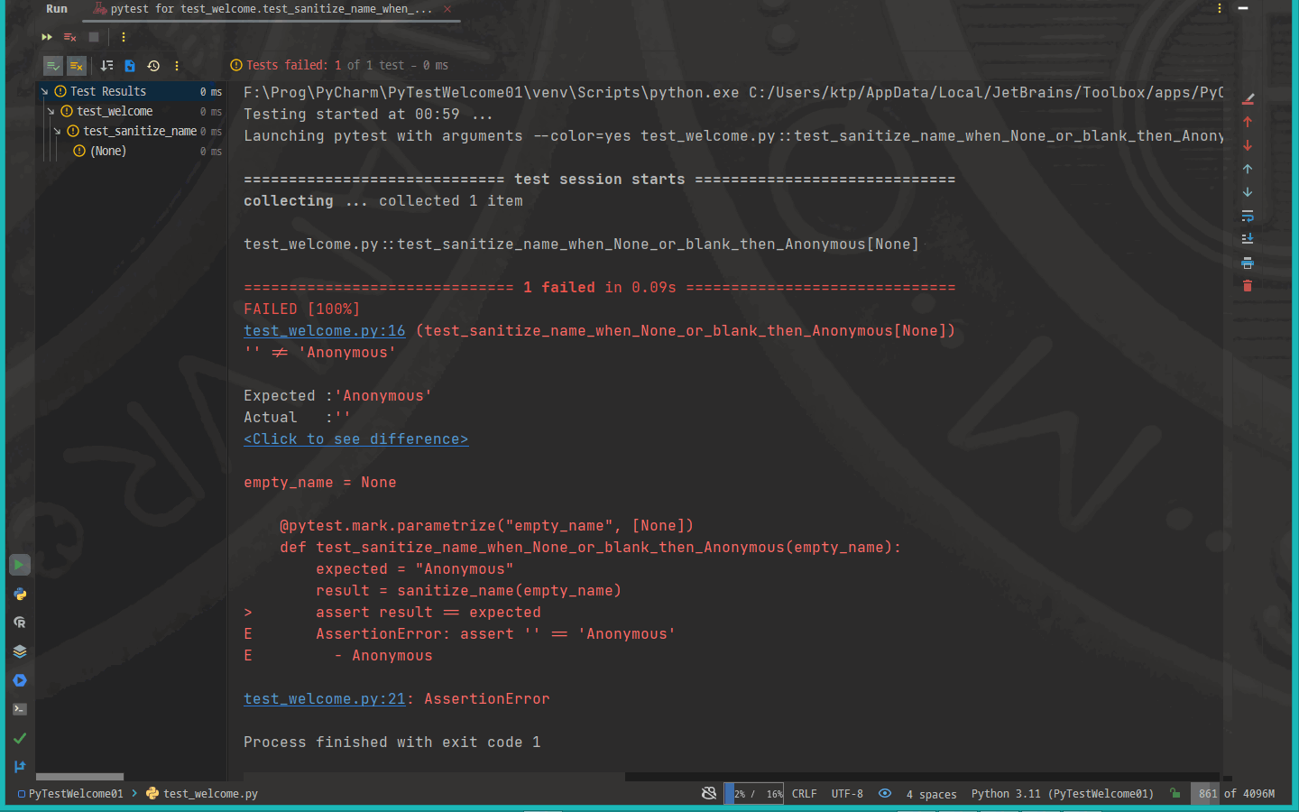
Task: Open Python 3.11 interpreter selector
Action: pyautogui.click(x=1063, y=794)
